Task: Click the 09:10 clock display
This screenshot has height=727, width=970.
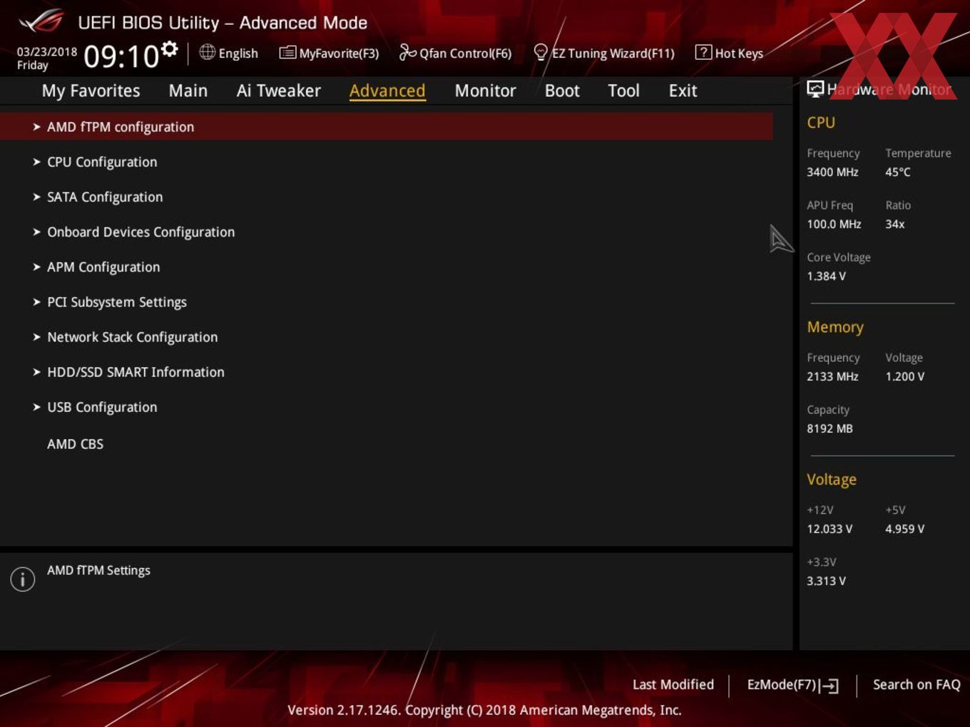Action: (121, 56)
